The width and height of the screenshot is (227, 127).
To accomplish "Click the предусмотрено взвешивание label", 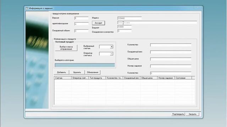I will (x=66, y=14).
